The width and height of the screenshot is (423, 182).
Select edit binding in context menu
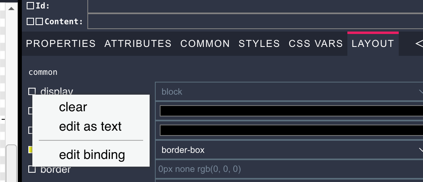[x=92, y=155]
